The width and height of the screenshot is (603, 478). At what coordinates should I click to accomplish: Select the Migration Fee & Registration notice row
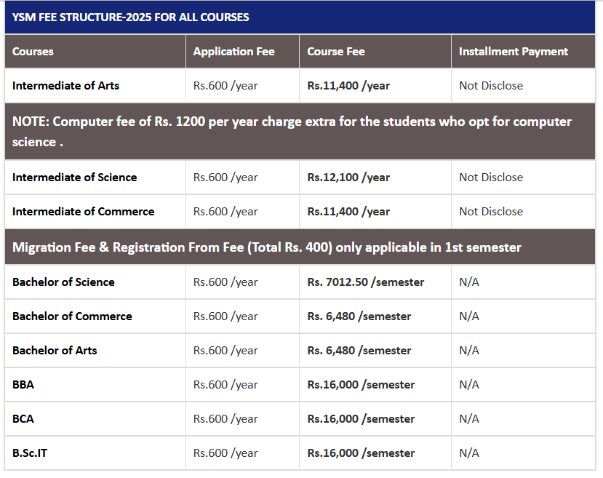267,247
